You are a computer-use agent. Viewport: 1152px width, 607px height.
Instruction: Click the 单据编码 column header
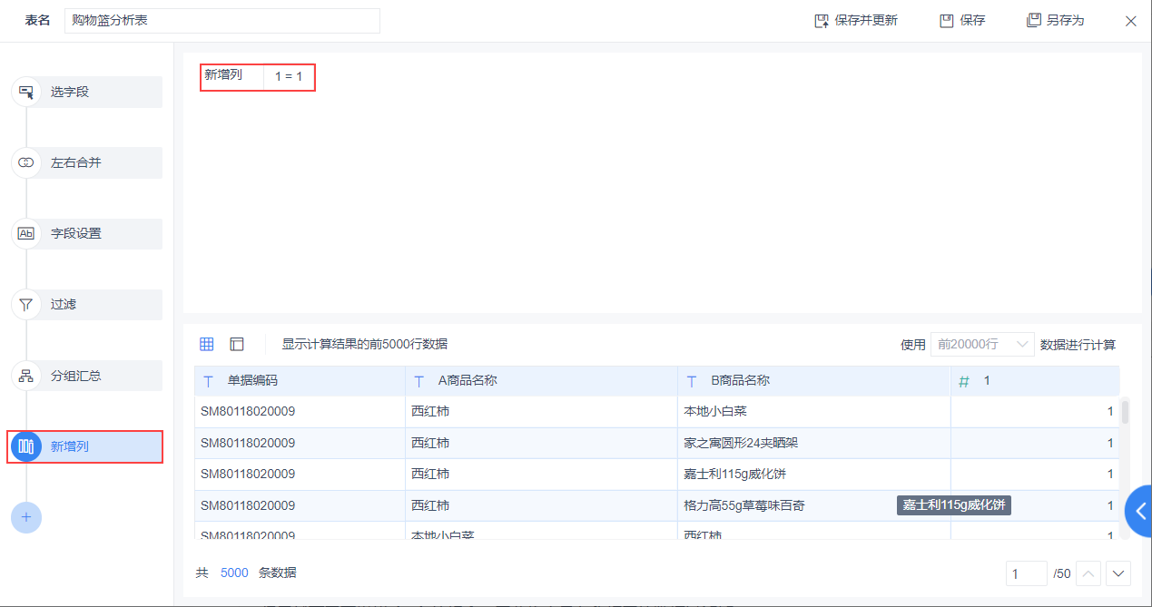point(300,381)
